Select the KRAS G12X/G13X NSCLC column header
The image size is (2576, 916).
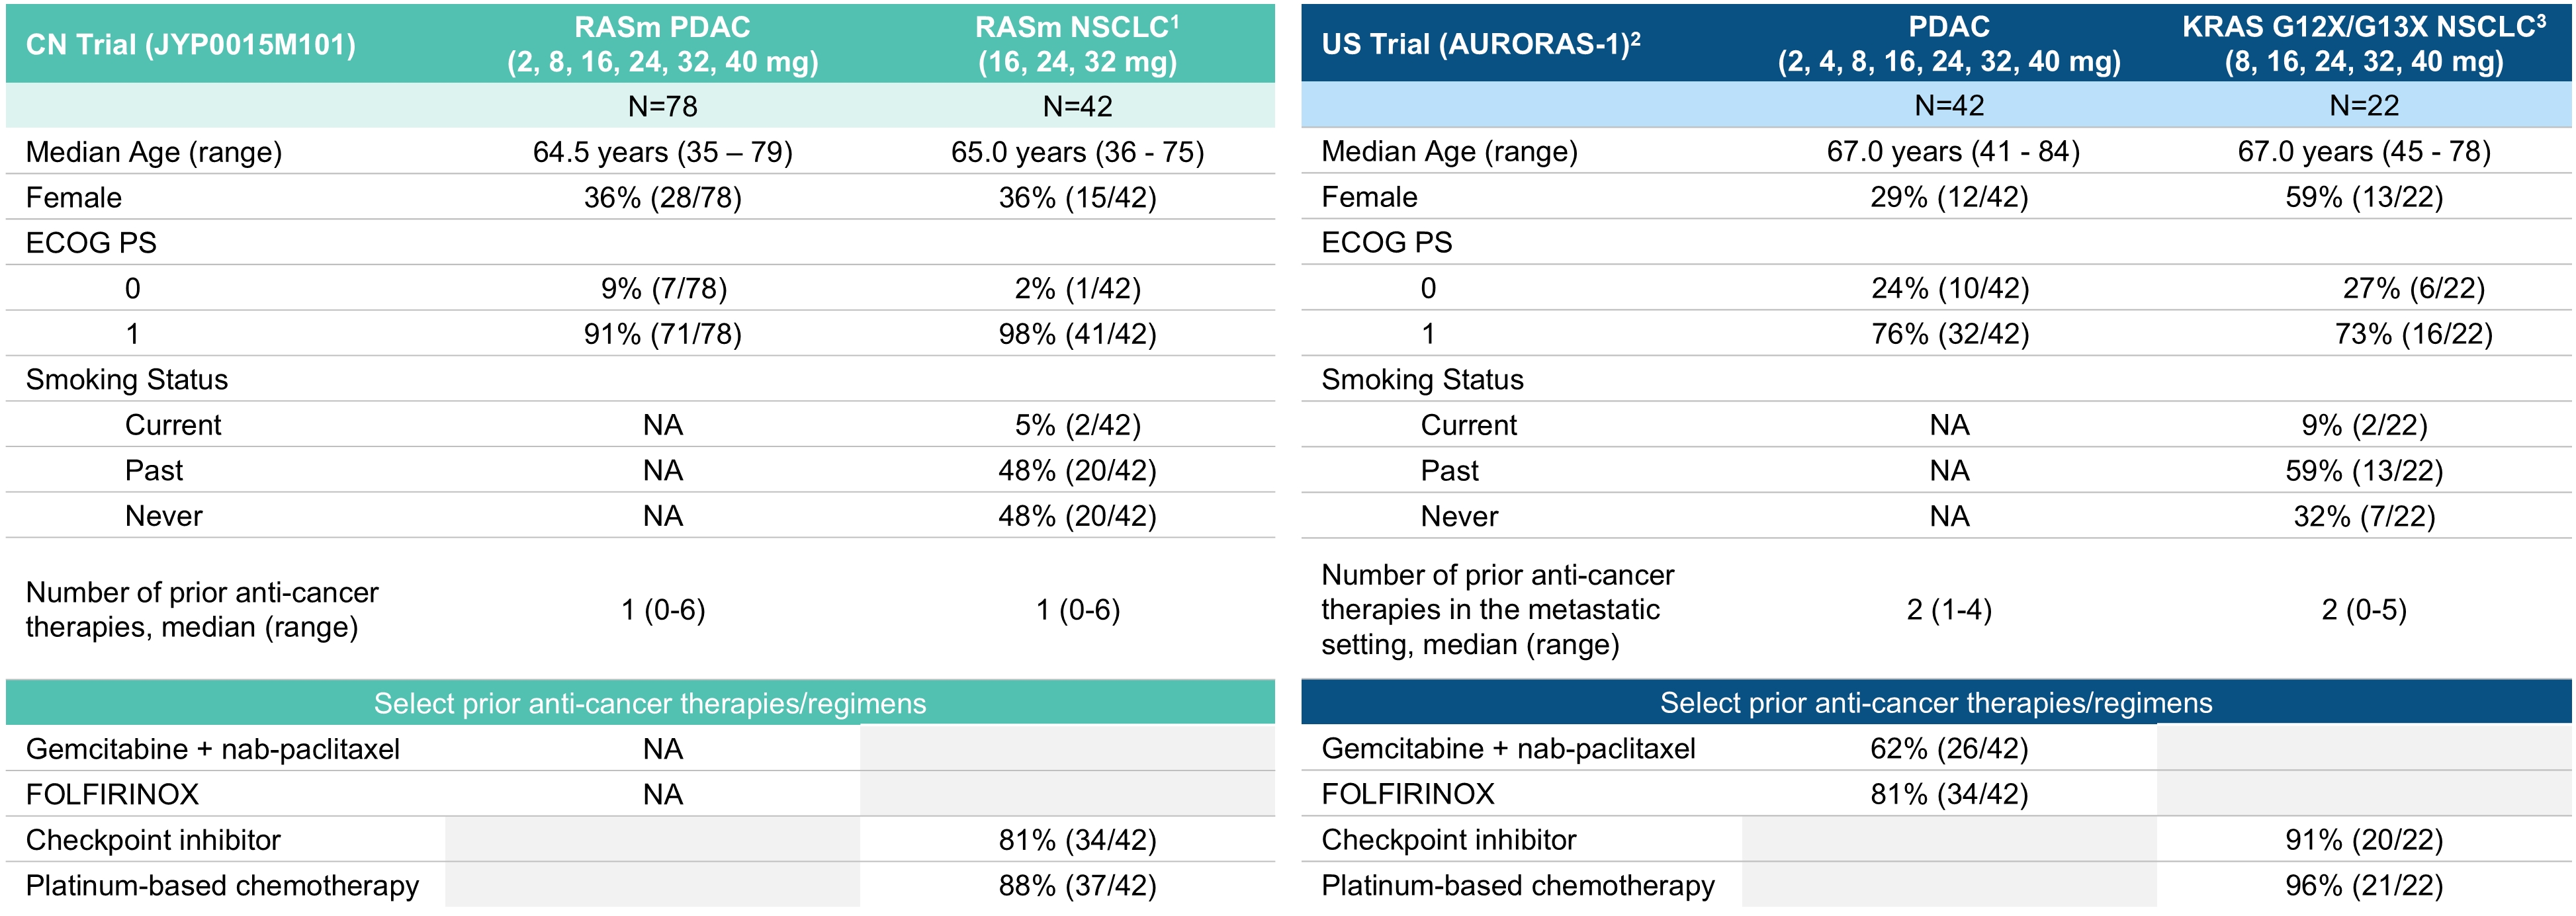2364,44
